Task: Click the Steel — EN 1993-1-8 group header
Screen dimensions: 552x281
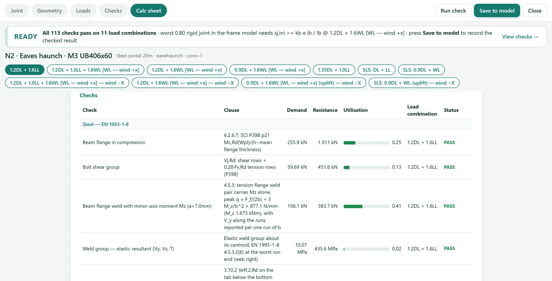Action: [276, 124]
